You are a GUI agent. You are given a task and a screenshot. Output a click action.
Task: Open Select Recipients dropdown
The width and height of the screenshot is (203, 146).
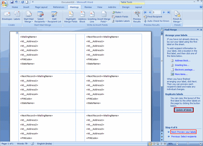click(40, 17)
